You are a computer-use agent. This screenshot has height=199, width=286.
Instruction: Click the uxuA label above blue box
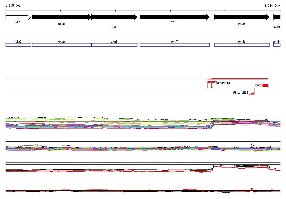click(61, 42)
